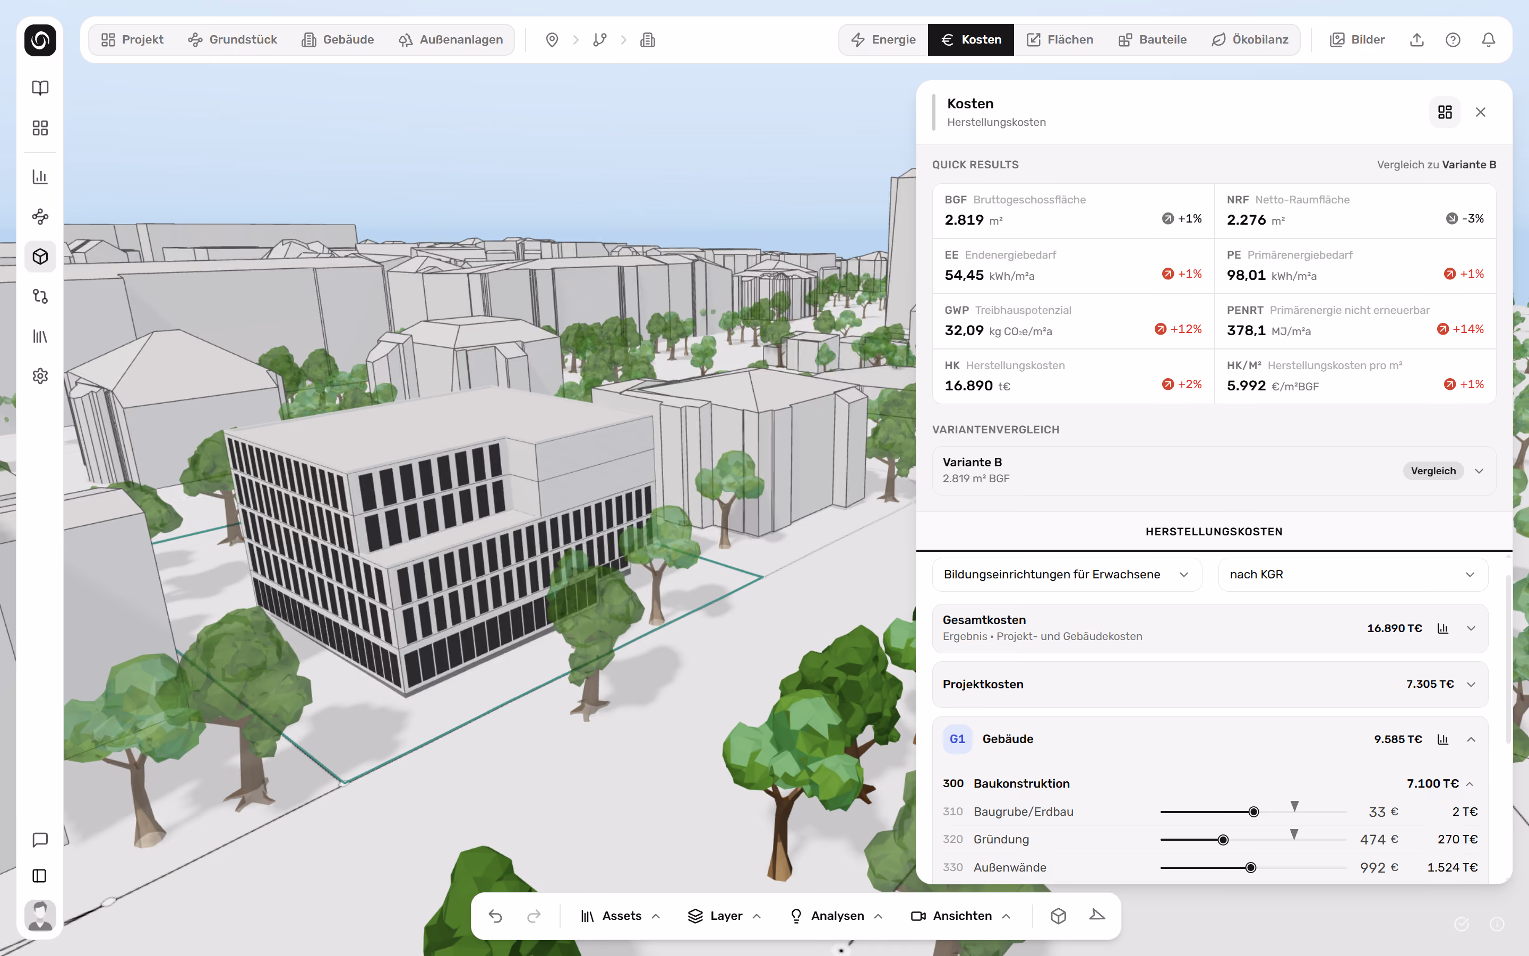1529x956 pixels.
Task: Open the help question mark icon
Action: [x=1453, y=40]
